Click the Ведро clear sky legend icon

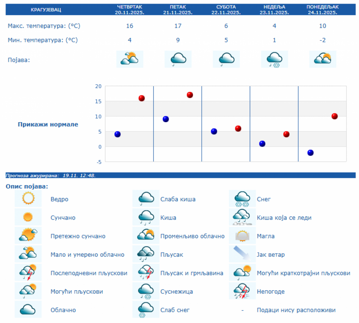28,199
